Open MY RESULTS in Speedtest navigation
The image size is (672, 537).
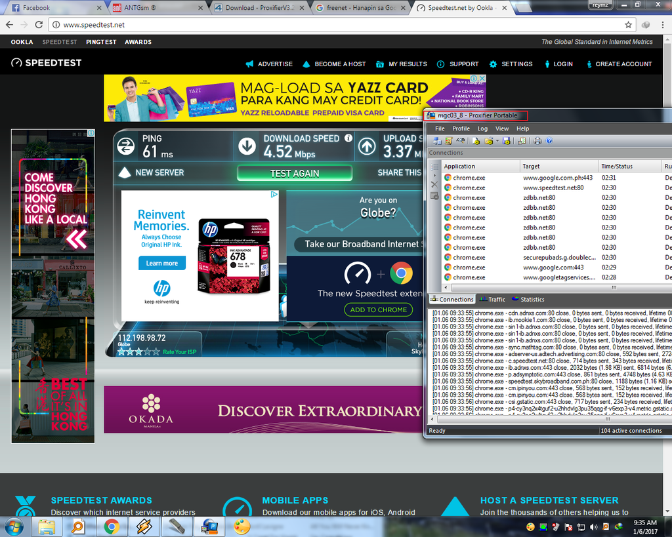pyautogui.click(x=402, y=64)
